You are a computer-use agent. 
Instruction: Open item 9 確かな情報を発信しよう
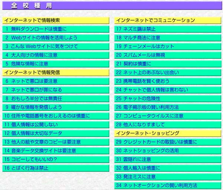[x=56, y=107]
